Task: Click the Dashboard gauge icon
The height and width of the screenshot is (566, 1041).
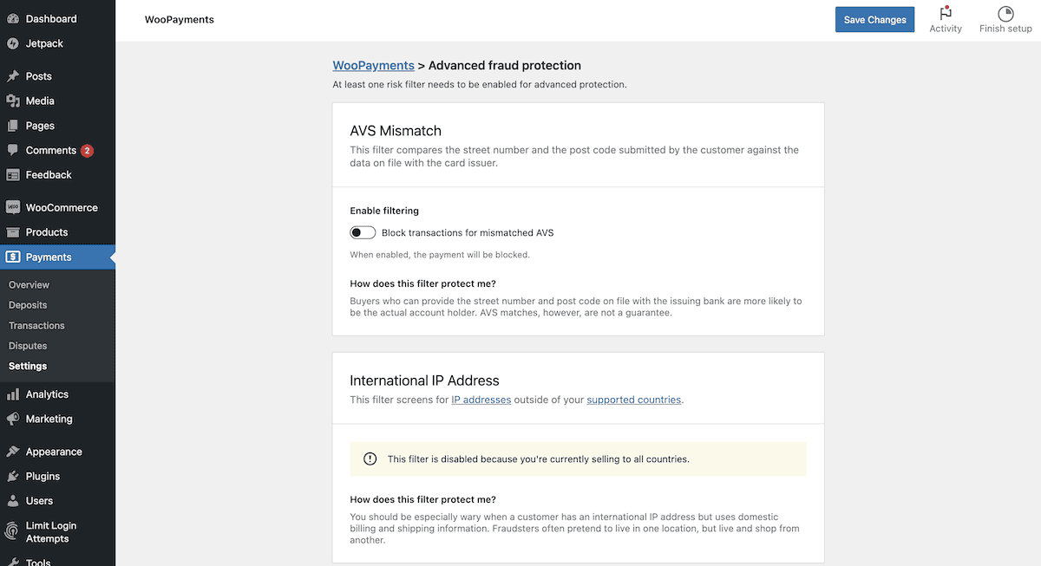Action: 13,19
